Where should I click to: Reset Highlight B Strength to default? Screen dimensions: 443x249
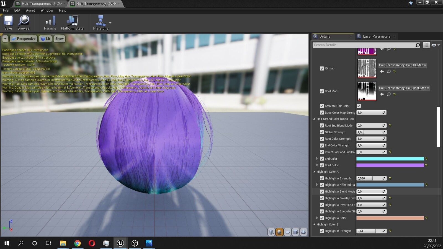click(x=390, y=231)
